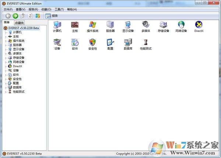
Task: Open the DirectX icon in main panel
Action: click(x=199, y=25)
